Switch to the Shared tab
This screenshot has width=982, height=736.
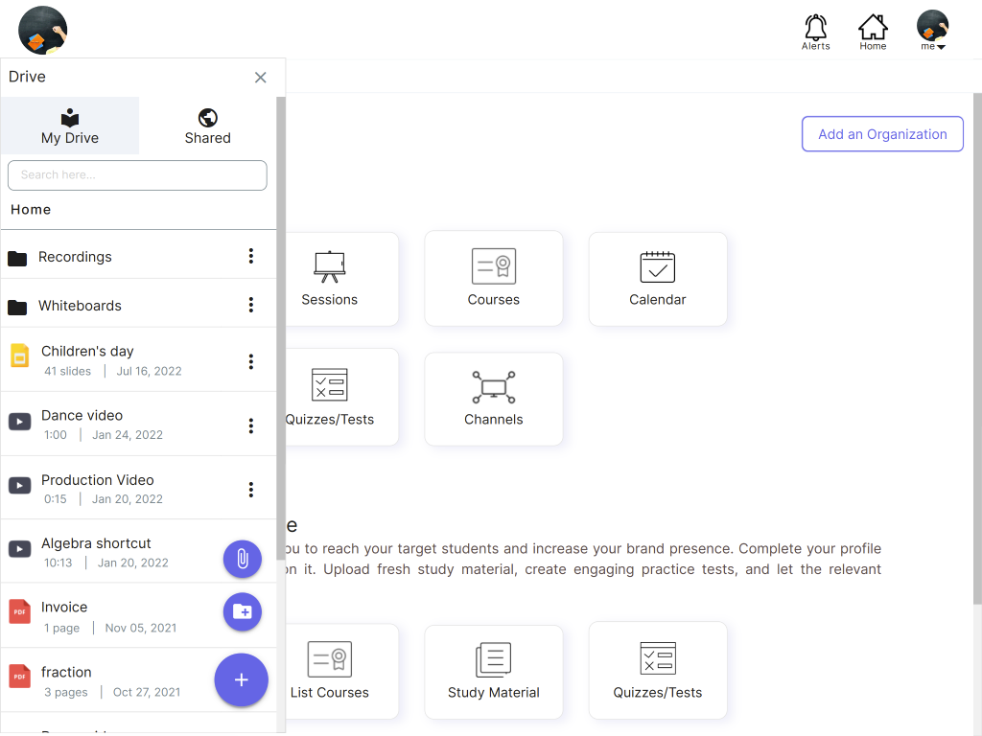click(207, 126)
